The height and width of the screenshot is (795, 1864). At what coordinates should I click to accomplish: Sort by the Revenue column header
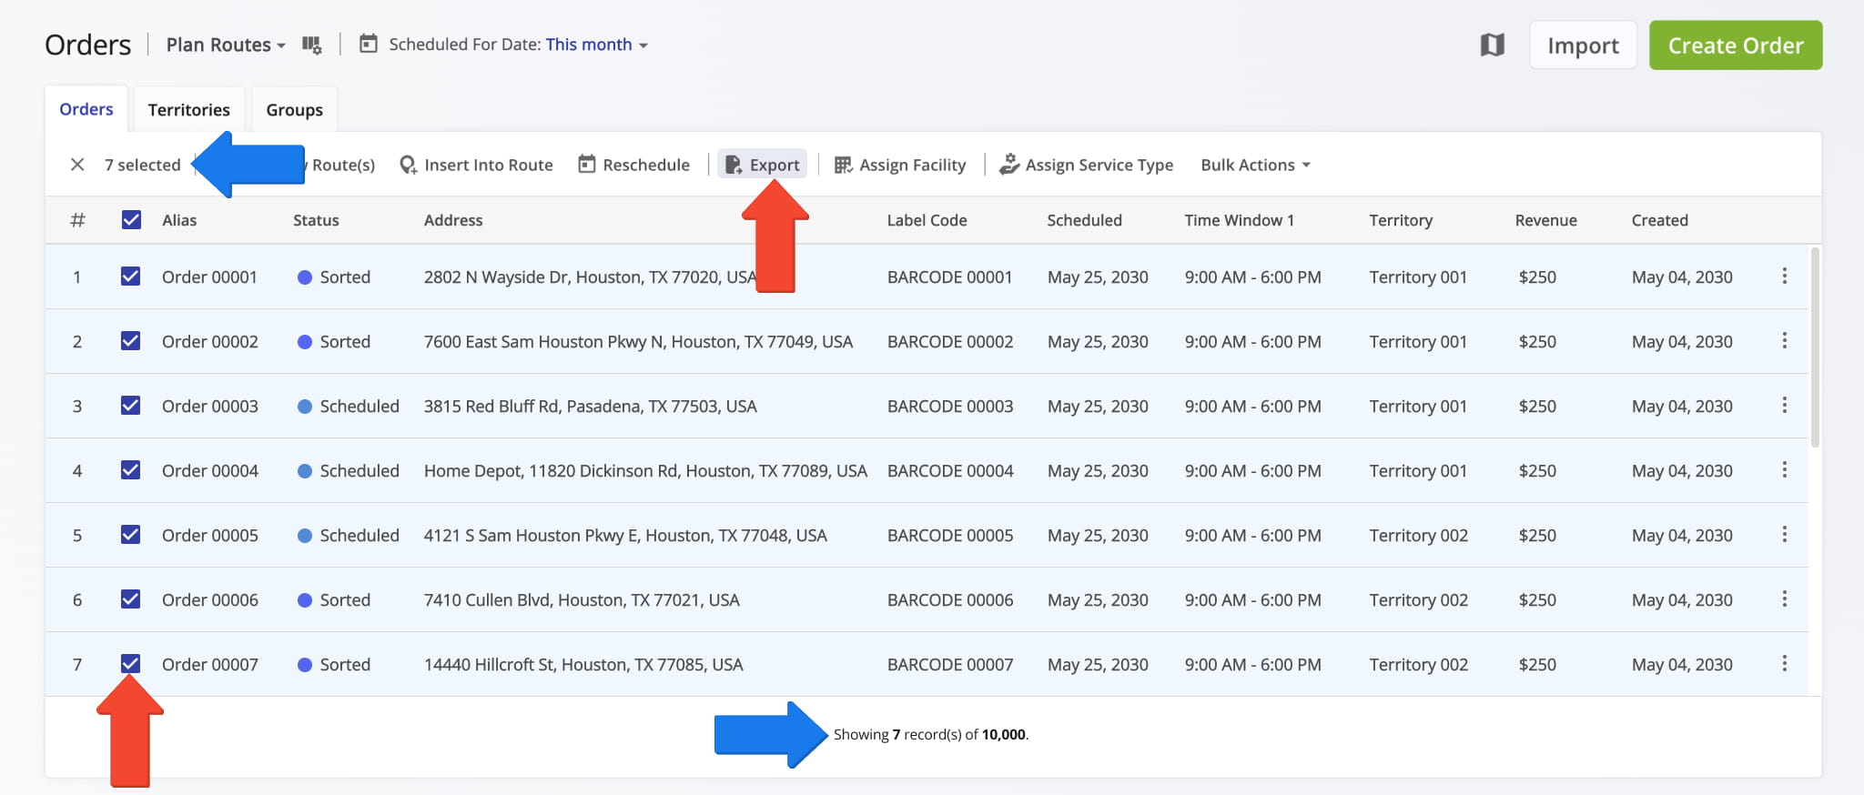(x=1545, y=220)
